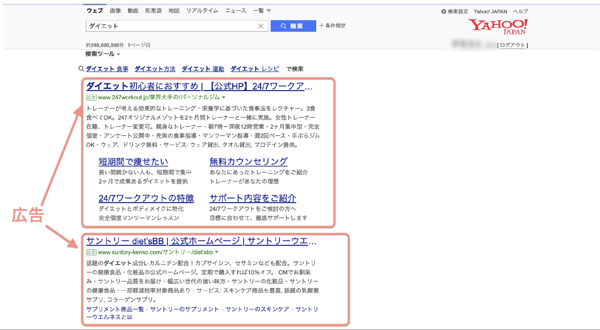Image resolution: width=600 pixels, height=330 pixels.
Task: Click the 約290,000,000件 result count text
Action: (x=105, y=45)
